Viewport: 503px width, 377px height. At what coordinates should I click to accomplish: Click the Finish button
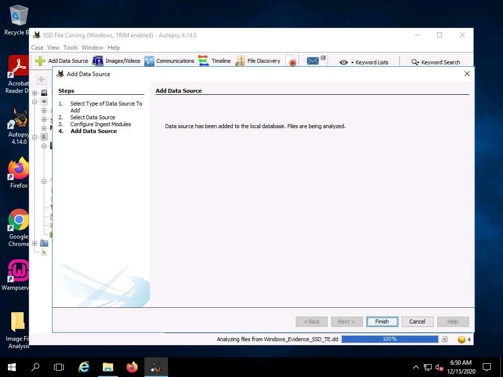coord(382,322)
